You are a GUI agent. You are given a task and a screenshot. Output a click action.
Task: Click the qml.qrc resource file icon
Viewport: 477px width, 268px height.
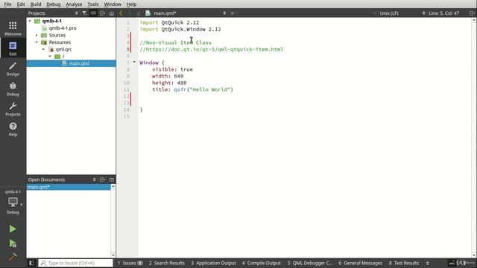point(51,49)
